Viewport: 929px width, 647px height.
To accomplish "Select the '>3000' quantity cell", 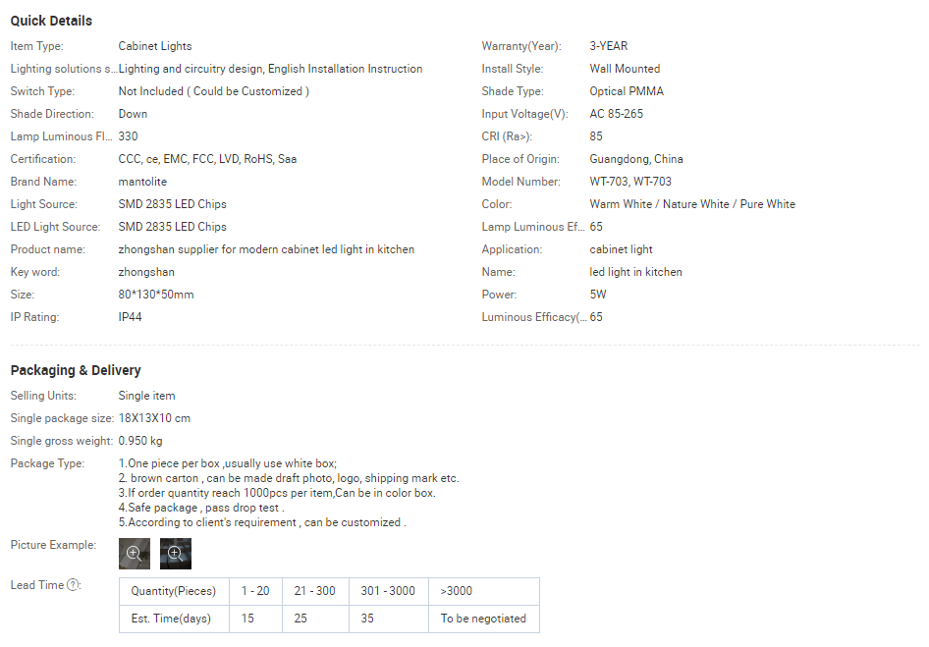I will coord(456,591).
